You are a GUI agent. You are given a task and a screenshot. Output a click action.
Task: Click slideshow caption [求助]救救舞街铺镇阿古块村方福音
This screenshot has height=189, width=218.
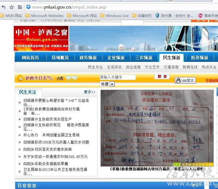pyautogui.click(x=157, y=169)
